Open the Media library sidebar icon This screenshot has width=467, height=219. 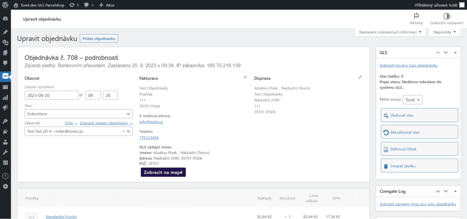click(5, 42)
